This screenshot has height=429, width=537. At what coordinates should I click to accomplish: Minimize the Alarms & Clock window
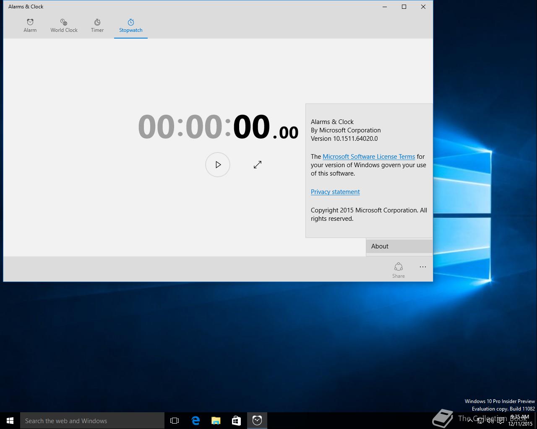385,7
